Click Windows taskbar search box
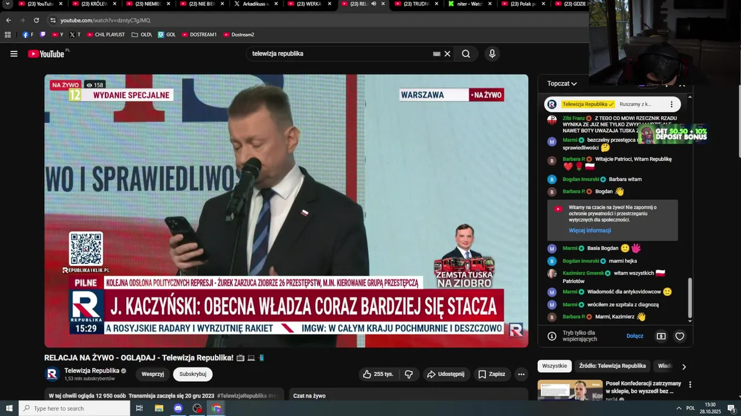This screenshot has width=741, height=416. coord(74,408)
